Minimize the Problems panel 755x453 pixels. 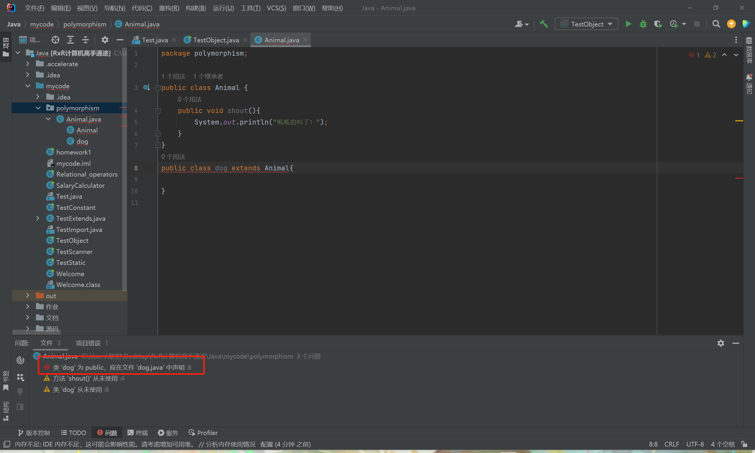(736, 343)
